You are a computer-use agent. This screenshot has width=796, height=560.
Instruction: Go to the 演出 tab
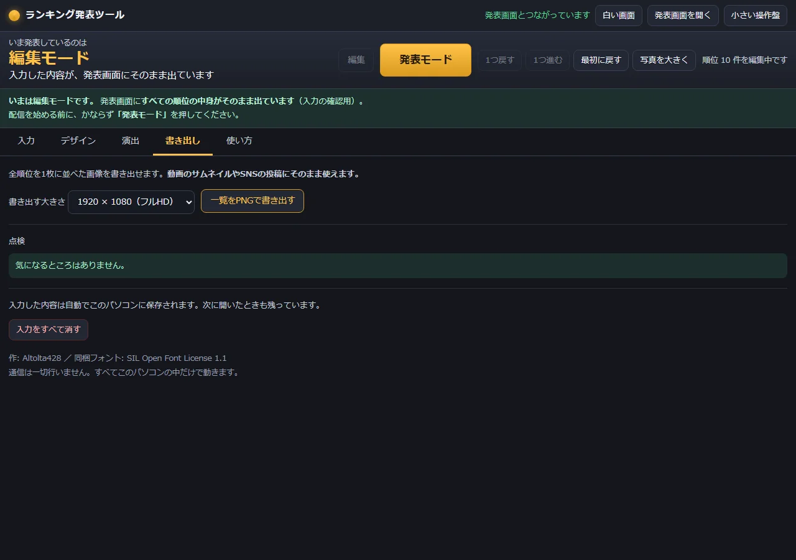(131, 141)
